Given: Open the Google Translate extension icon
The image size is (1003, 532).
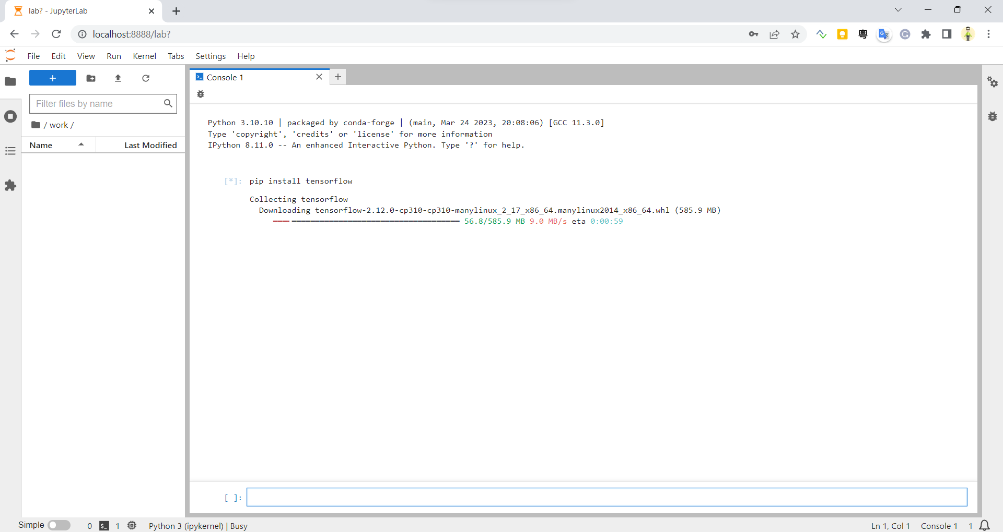Looking at the screenshot, I should click(884, 34).
